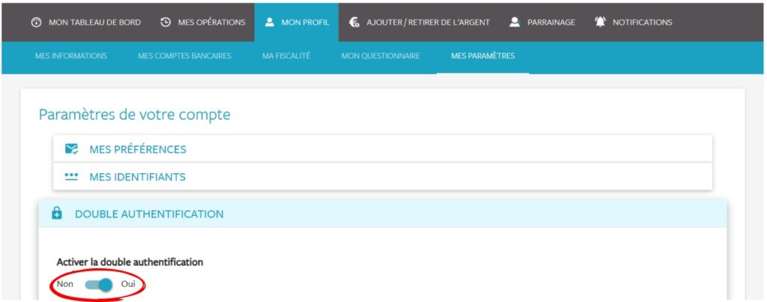Click the Double Authentification padlock icon
The width and height of the screenshot is (767, 302).
point(57,214)
